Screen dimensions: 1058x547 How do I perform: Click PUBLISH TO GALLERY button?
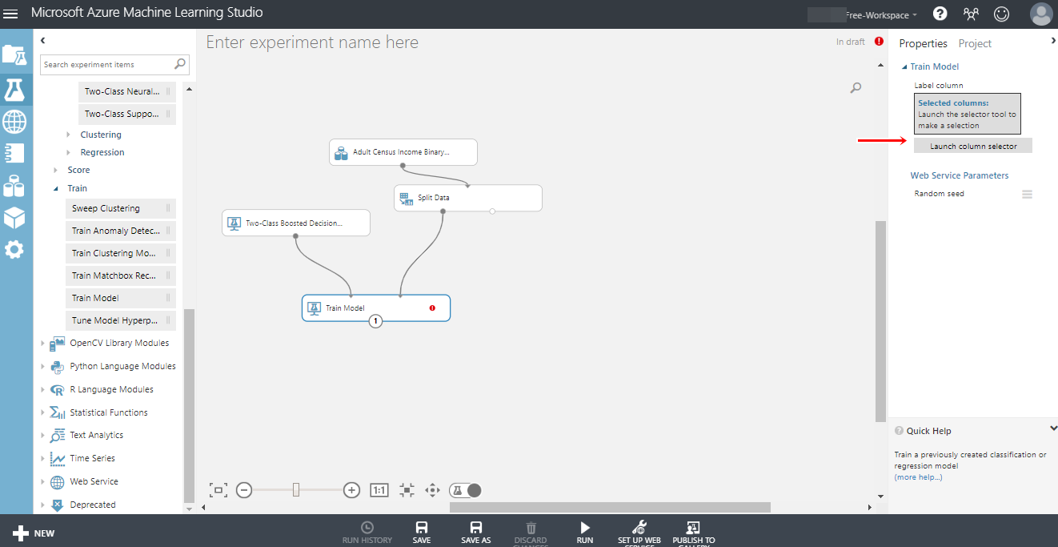(x=694, y=533)
